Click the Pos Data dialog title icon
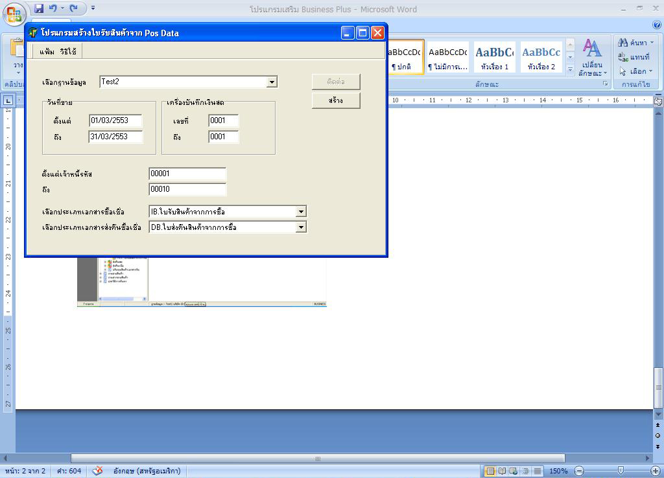The width and height of the screenshot is (664, 478). (x=33, y=32)
